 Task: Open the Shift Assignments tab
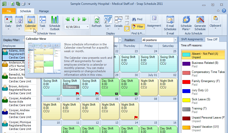click(192, 39)
